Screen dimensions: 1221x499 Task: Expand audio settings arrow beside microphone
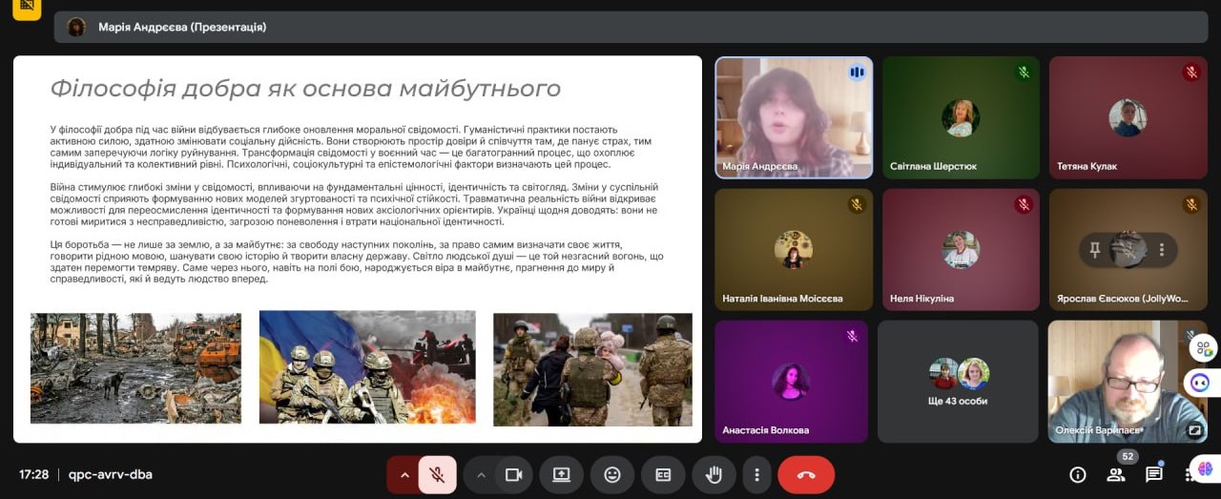pyautogui.click(x=404, y=474)
